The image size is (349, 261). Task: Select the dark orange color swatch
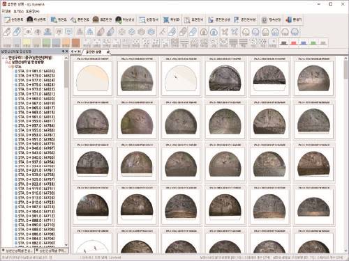(75, 43)
